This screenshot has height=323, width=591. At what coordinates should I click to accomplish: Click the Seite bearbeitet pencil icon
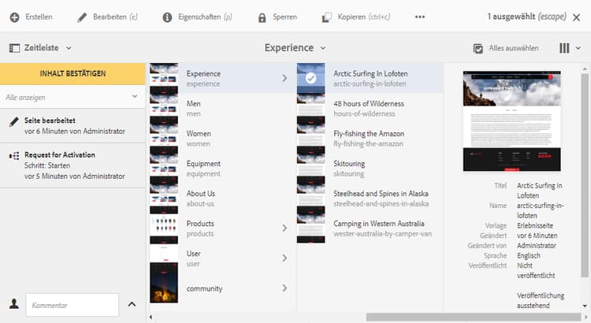click(x=14, y=122)
